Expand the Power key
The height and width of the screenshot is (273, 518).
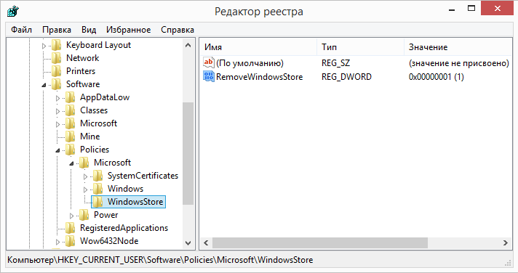point(72,216)
